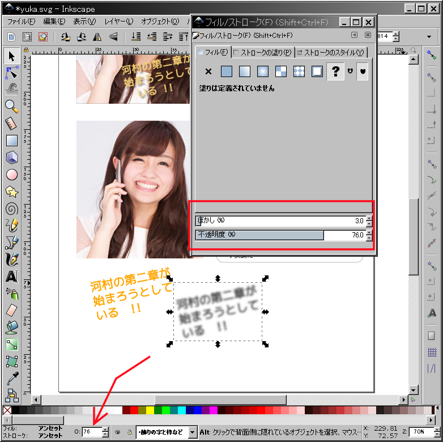Increase the status bar opacity O stepper

pos(105,430)
